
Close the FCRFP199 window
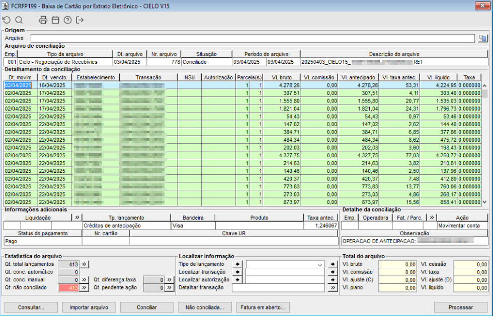[x=482, y=6]
